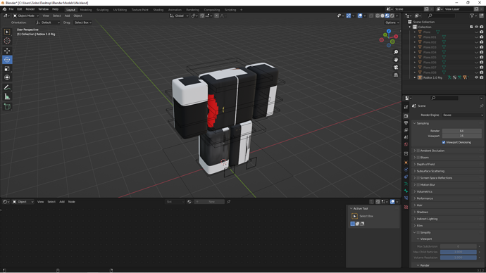This screenshot has height=273, width=486.
Task: Expand the Roblox 1.0 Rig tree item
Action: click(x=415, y=77)
